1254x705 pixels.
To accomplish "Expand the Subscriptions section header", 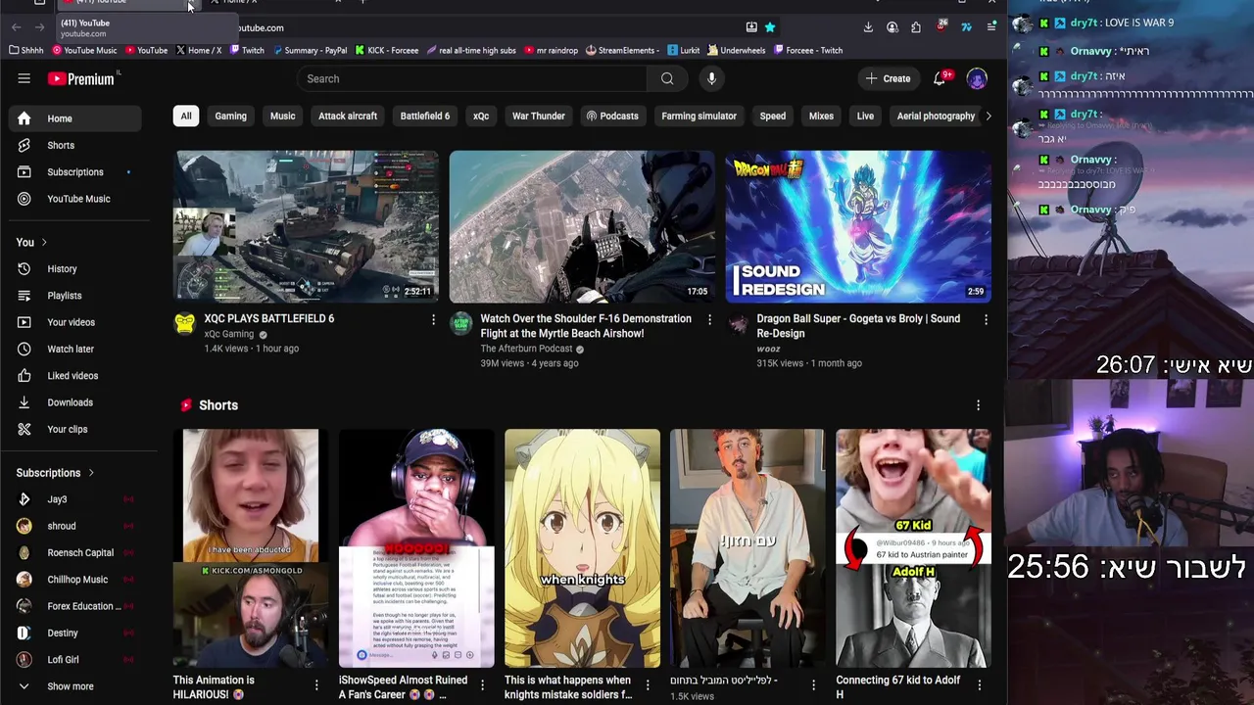I will pos(56,473).
